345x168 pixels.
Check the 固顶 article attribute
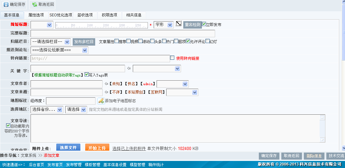point(176,41)
